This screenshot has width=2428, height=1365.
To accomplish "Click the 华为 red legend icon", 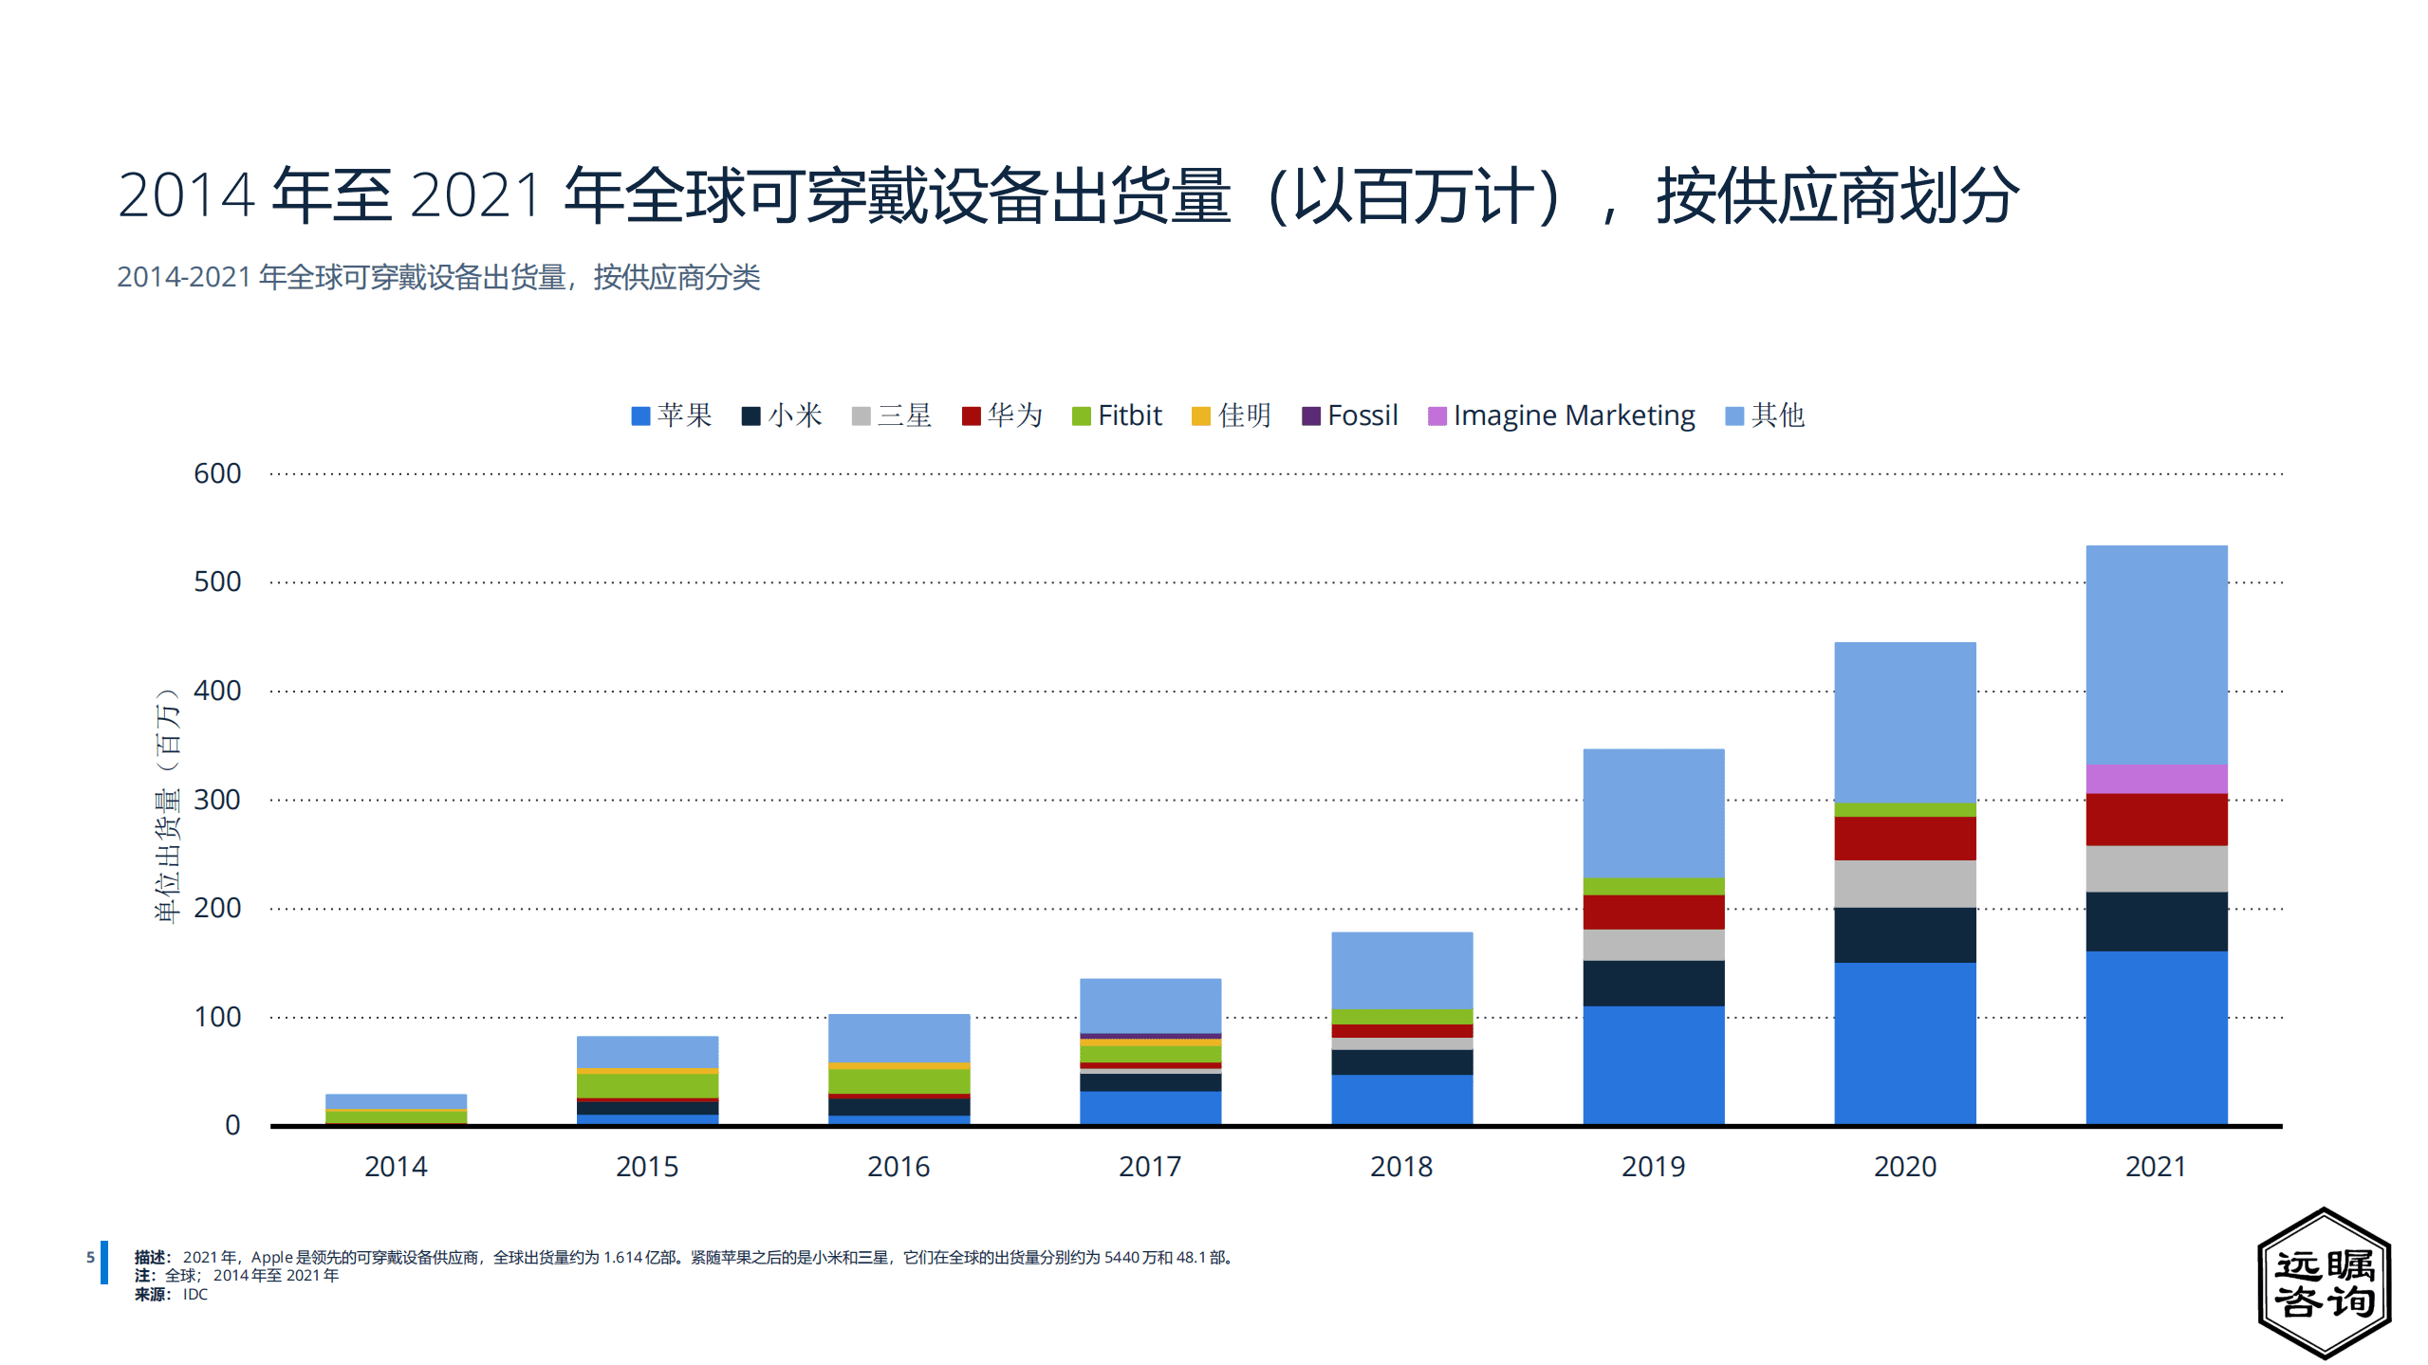I will (971, 415).
